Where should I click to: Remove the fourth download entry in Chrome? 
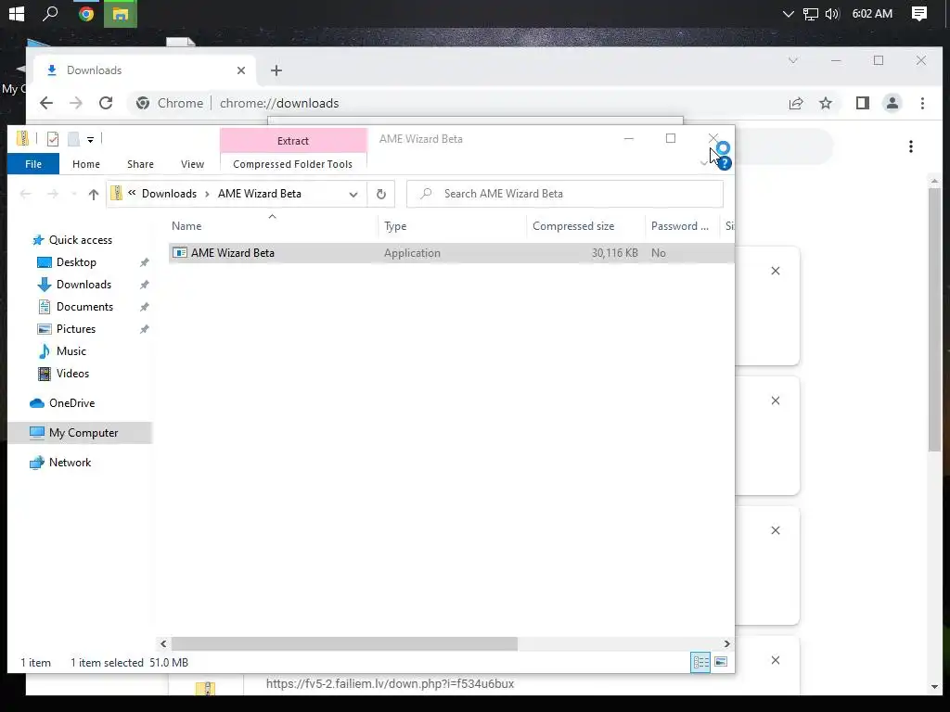tap(776, 660)
